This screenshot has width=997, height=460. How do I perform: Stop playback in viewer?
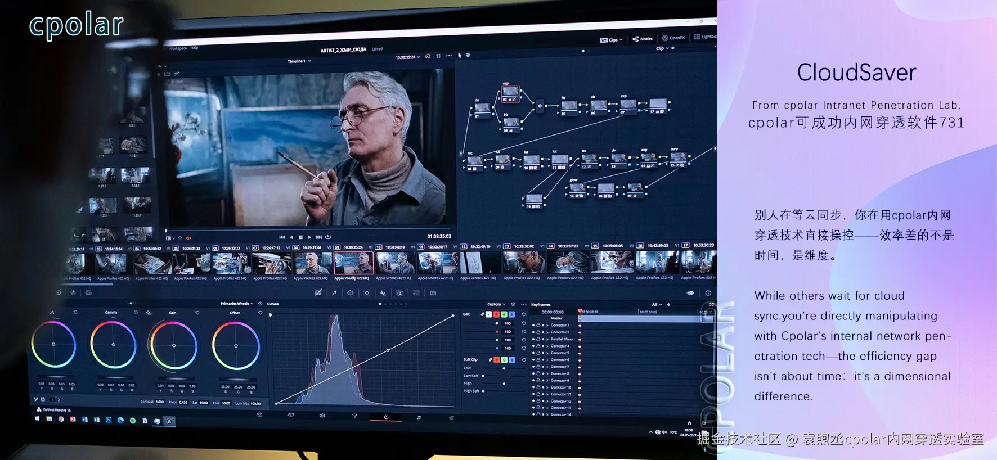pos(300,237)
